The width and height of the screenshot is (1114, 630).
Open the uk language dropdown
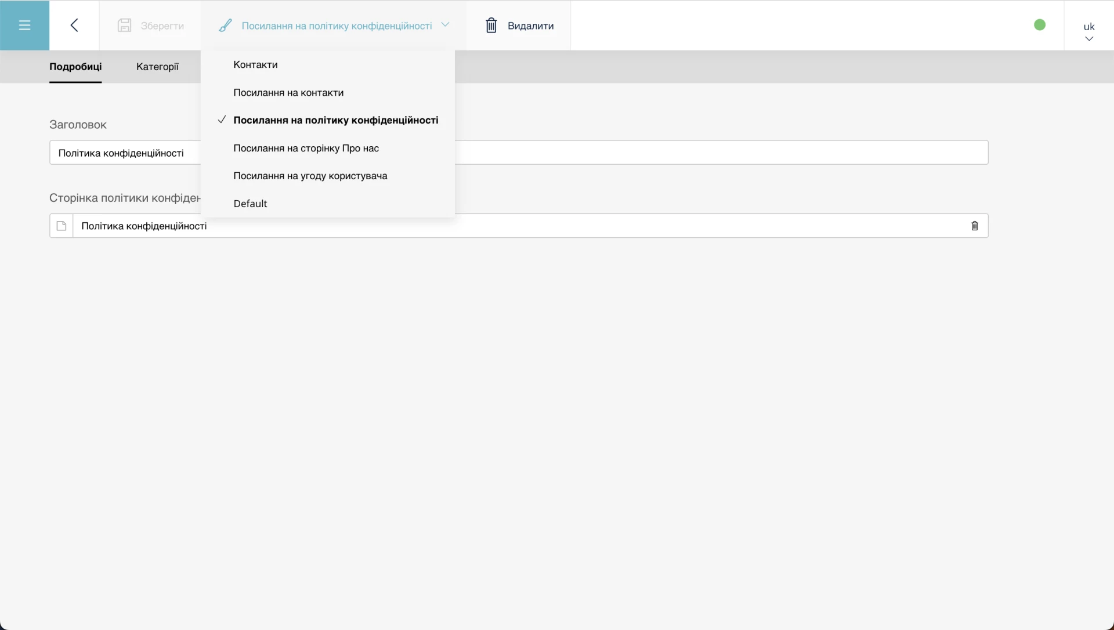[1088, 32]
